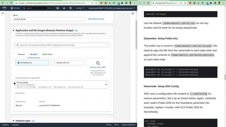Screen dimensions: 226x127
Task: Click the /home/ubuntu/.ssh/authorized_keys inline code
Action: click(x=192, y=55)
